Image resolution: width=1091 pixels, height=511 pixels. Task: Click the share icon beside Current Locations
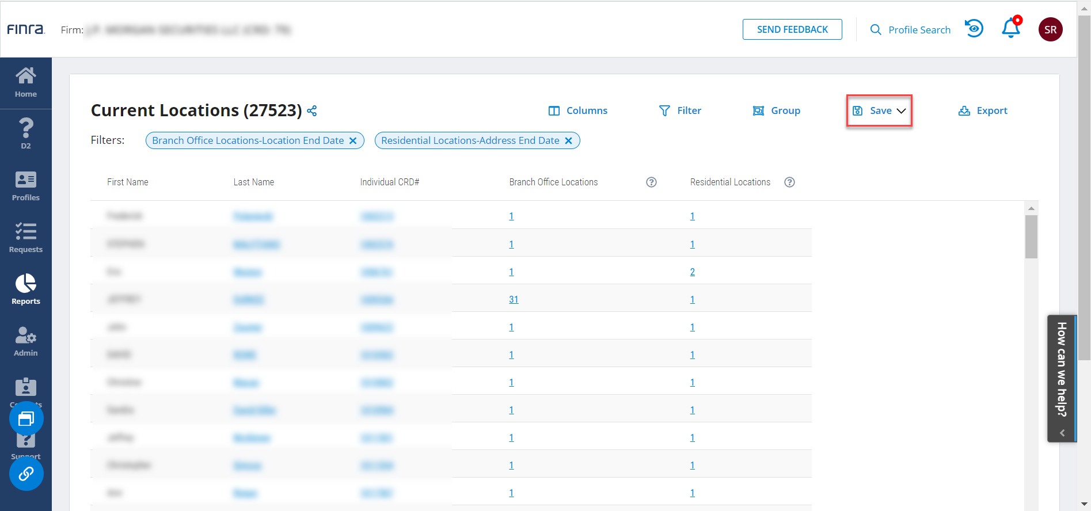(312, 110)
